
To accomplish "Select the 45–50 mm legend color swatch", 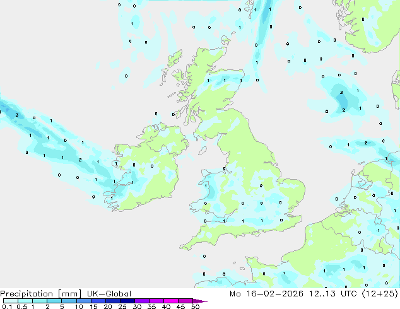I will pyautogui.click(x=185, y=301).
